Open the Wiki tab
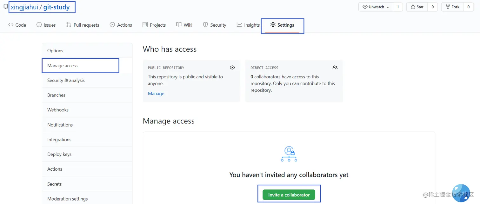The image size is (480, 204). point(184,25)
